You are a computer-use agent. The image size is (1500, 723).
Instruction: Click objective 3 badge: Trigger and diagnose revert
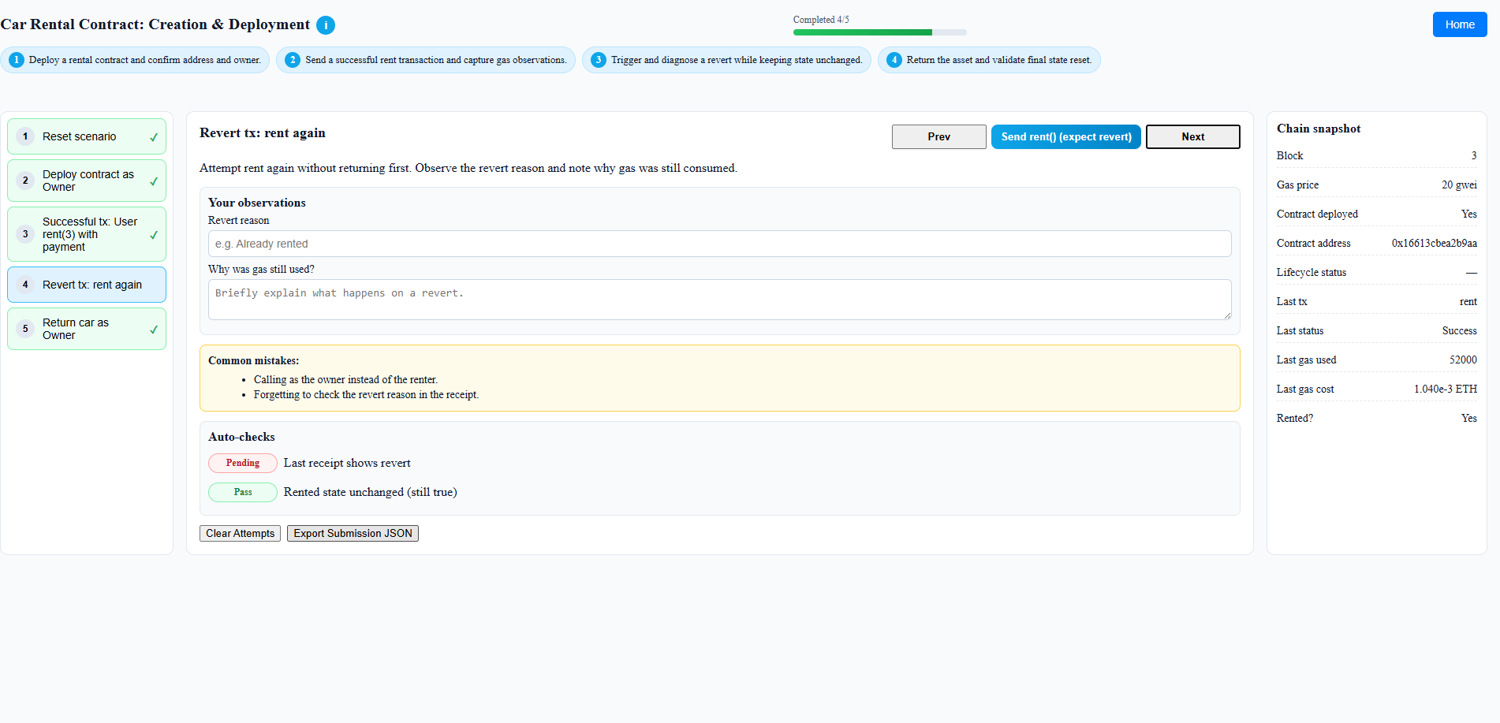click(x=726, y=60)
